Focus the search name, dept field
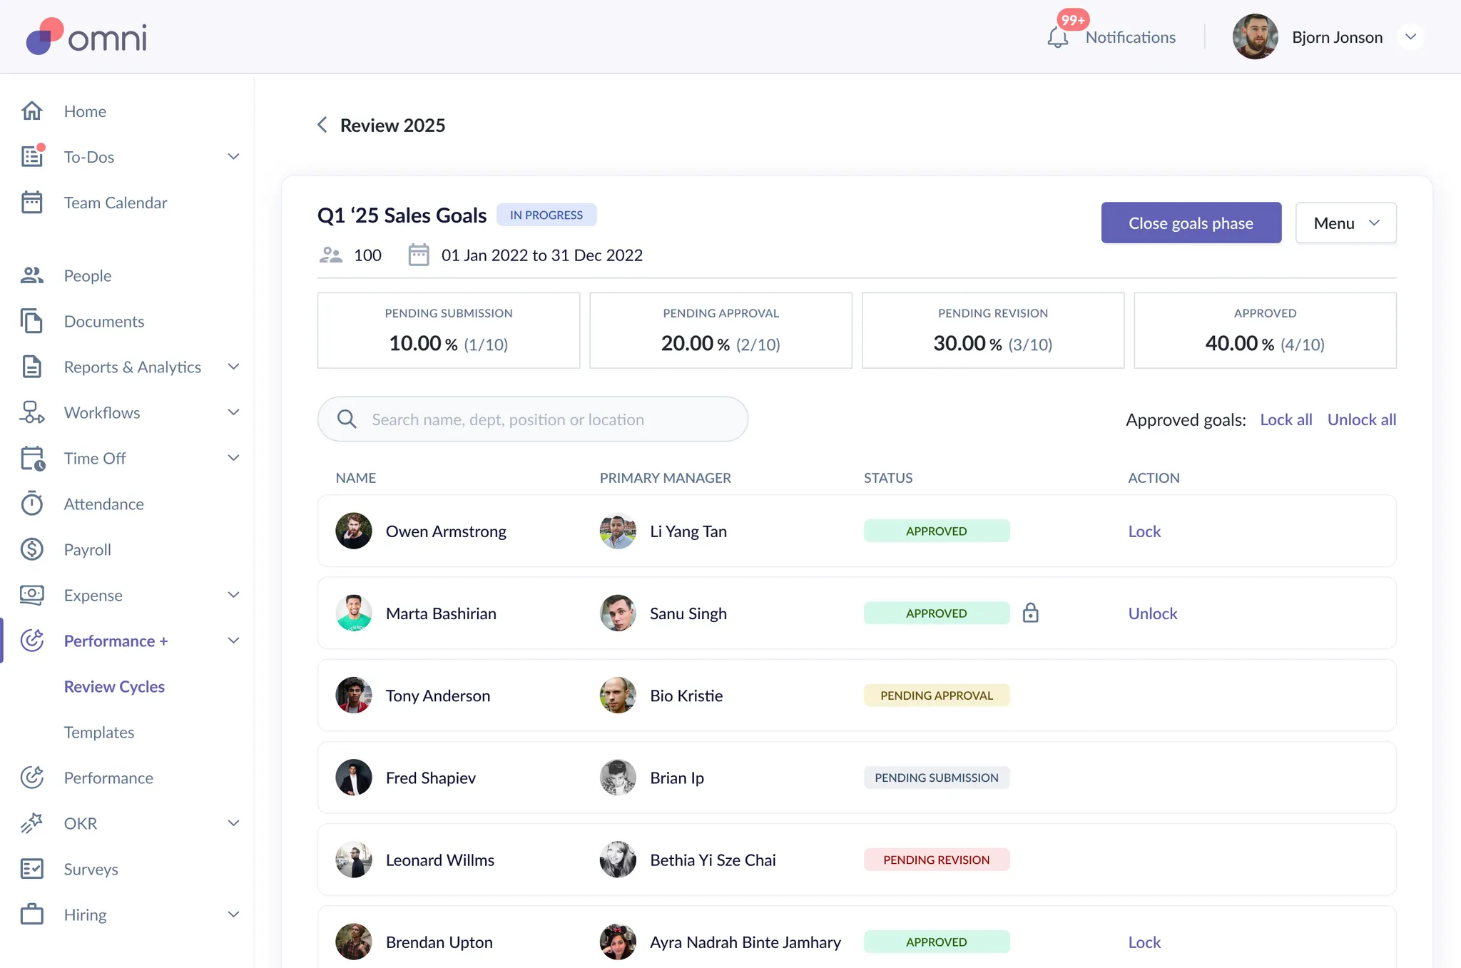1461x968 pixels. [x=533, y=419]
